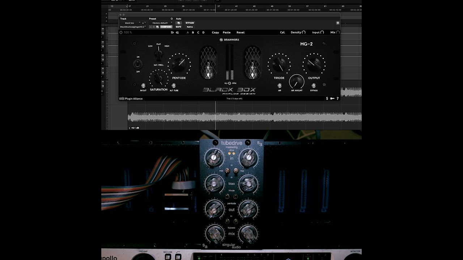Click Reset in the plugin toolbar
Image resolution: width=463 pixels, height=260 pixels.
[241, 32]
